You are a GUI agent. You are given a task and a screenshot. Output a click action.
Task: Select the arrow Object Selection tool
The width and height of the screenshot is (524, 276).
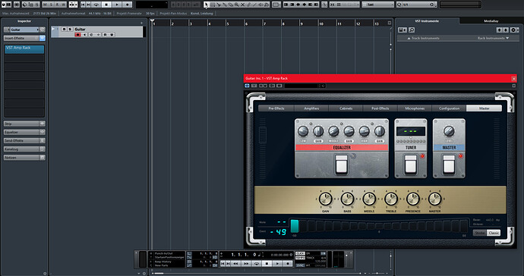[x=207, y=5]
